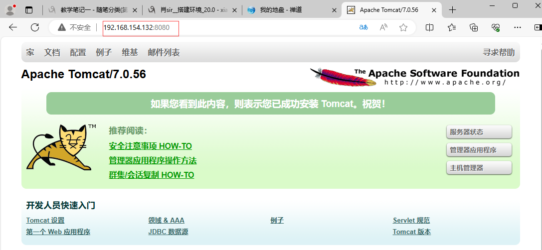542x250 pixels.
Task: Open the 文档 nav item
Action: click(52, 52)
